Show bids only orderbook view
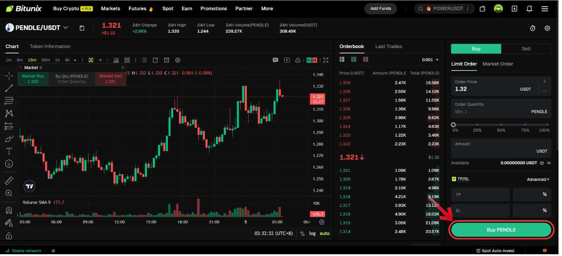Screen dimensions: 562x256 [354, 59]
